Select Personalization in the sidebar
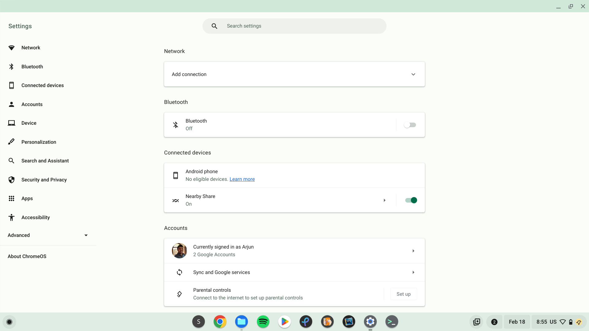Image resolution: width=589 pixels, height=331 pixels. 39,142
